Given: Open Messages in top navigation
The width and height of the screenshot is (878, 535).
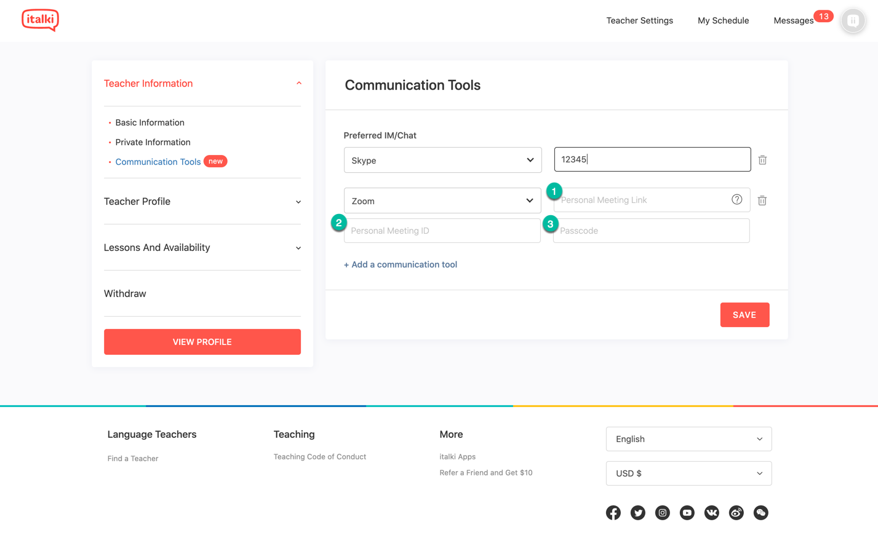Looking at the screenshot, I should 793,20.
